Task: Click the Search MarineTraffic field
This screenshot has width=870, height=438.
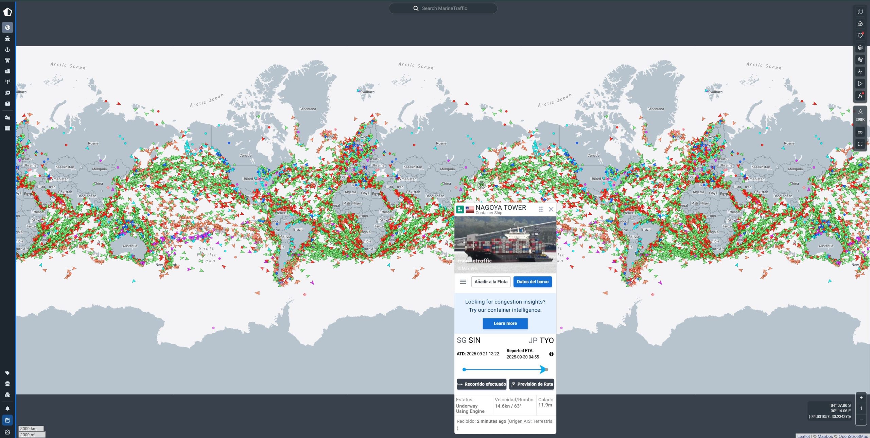Action: [x=443, y=8]
